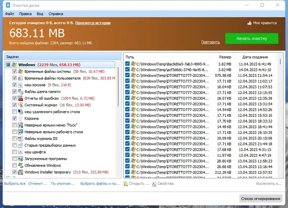The image size is (288, 208).
Task: Enable Обновления Windows checkbox
Action: pos(14,165)
